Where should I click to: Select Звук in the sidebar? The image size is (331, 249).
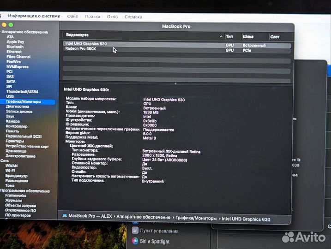[x=10, y=116]
